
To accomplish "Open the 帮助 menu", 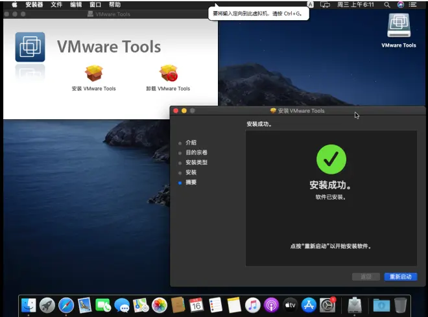I will click(115, 5).
